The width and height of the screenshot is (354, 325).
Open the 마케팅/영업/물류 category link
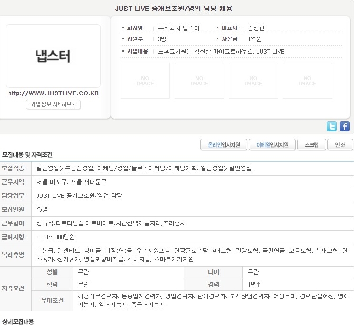point(120,168)
